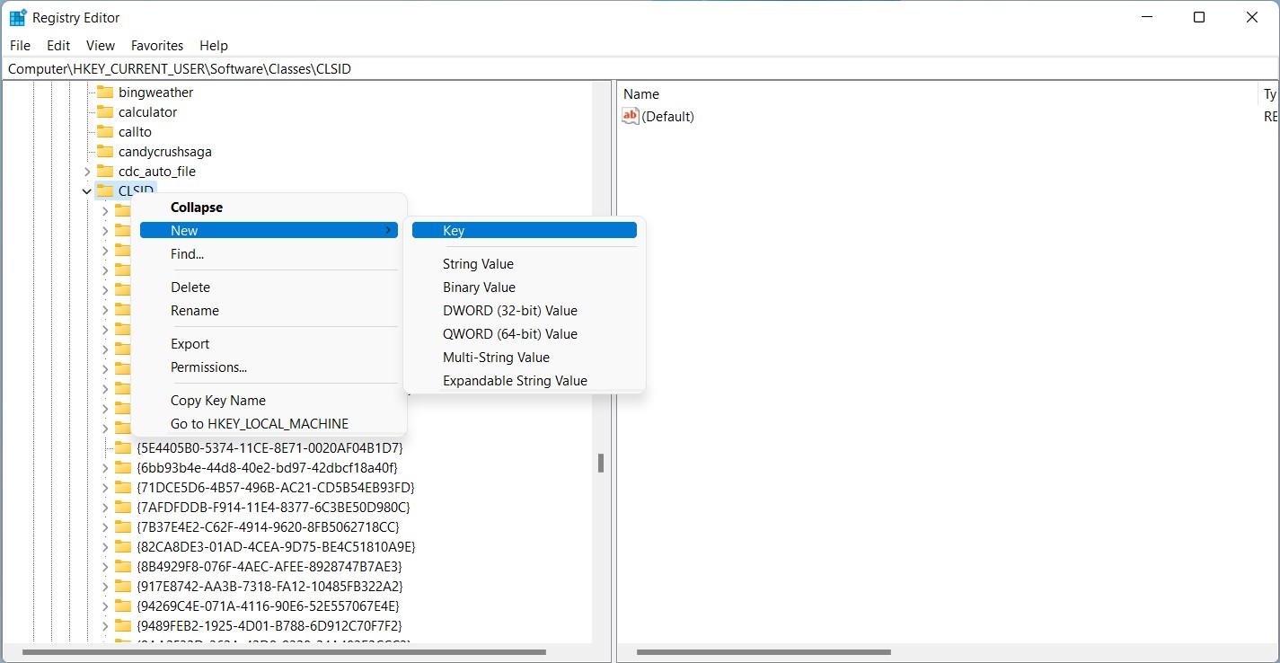Expand the {917E8742-AA3B-7318-FA12-10485FB322A2} key
This screenshot has height=663, width=1280.
[105, 587]
